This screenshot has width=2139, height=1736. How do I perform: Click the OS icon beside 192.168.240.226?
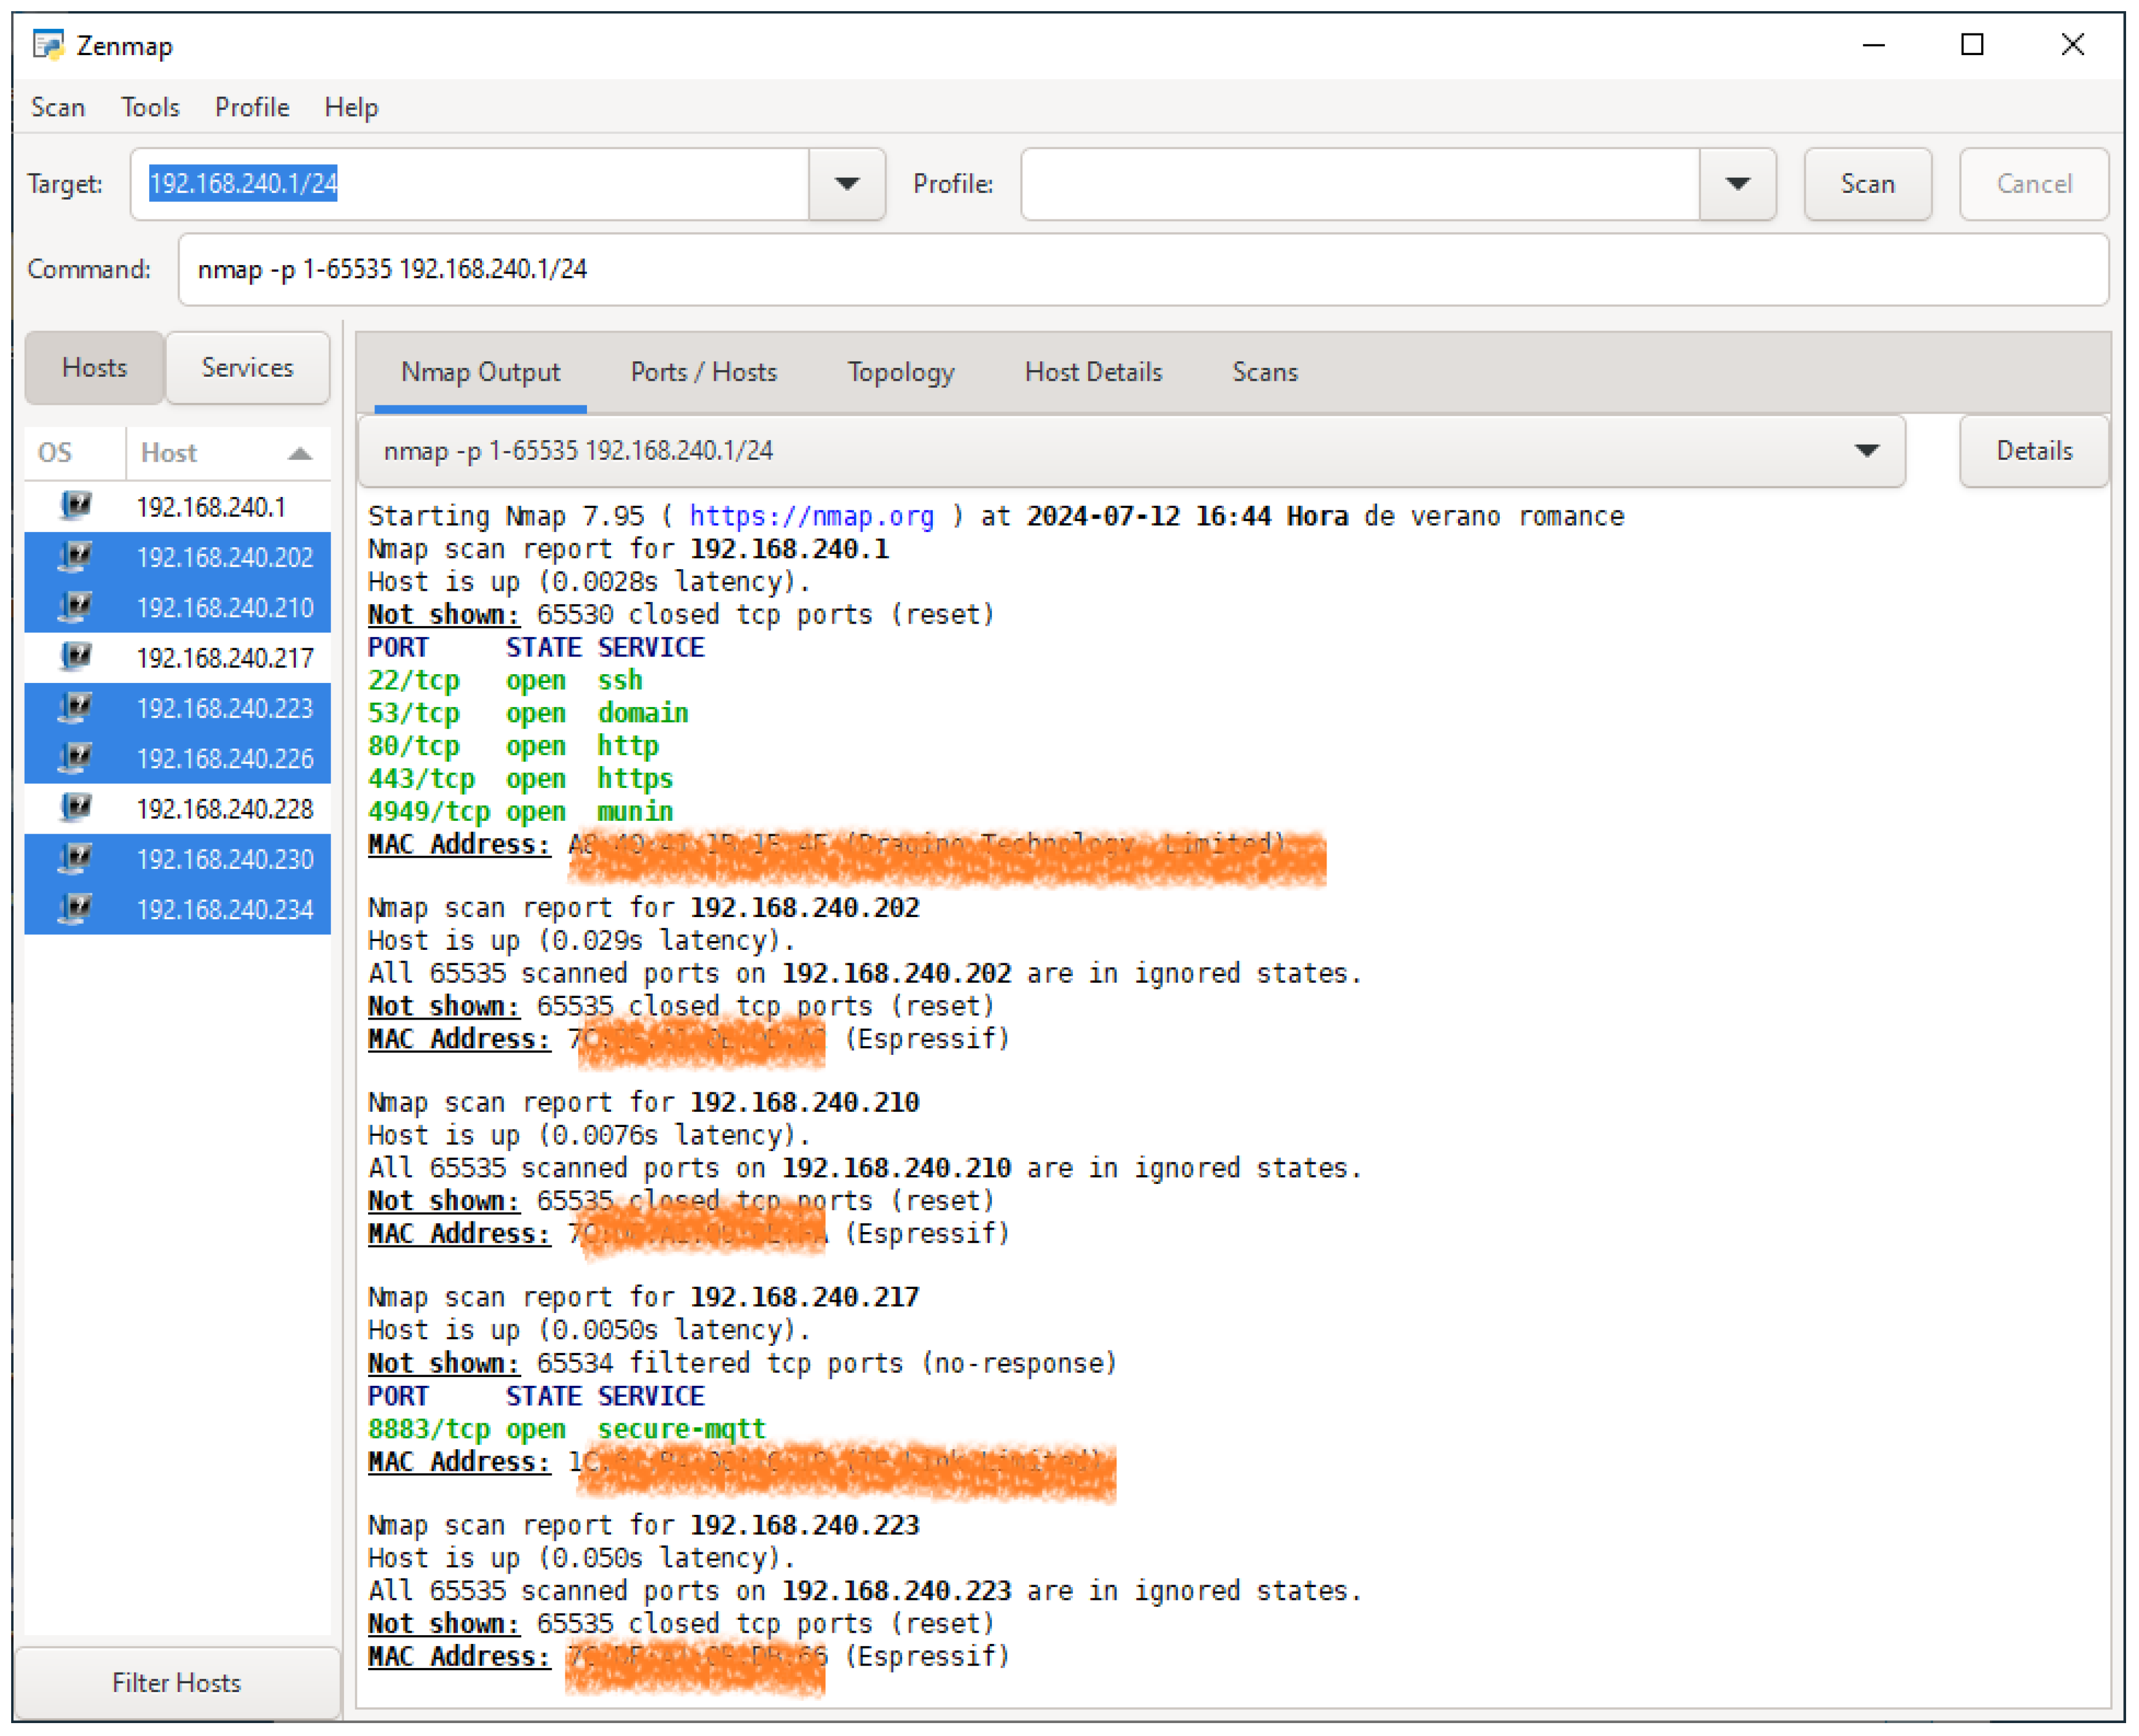point(75,757)
